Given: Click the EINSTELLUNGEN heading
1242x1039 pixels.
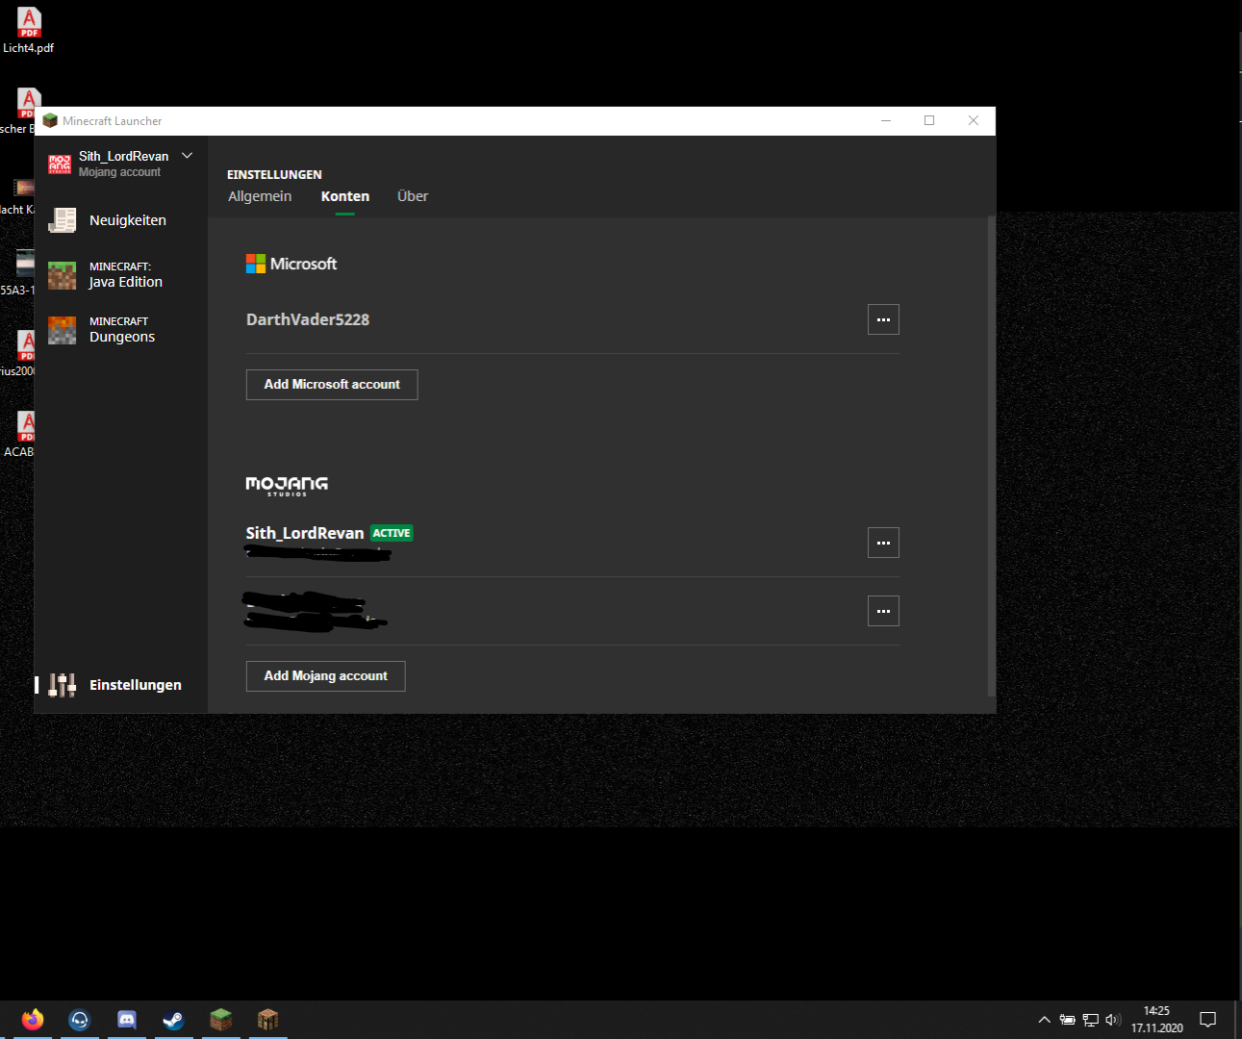Looking at the screenshot, I should click(x=274, y=174).
